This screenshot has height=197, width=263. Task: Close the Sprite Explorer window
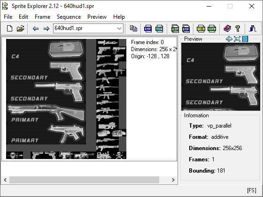(x=252, y=7)
